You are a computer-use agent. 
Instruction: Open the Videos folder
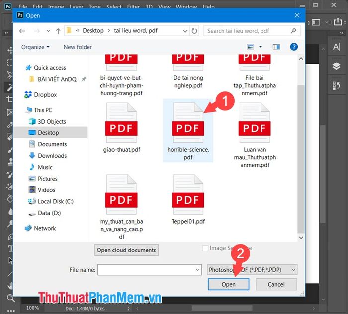[x=42, y=190]
